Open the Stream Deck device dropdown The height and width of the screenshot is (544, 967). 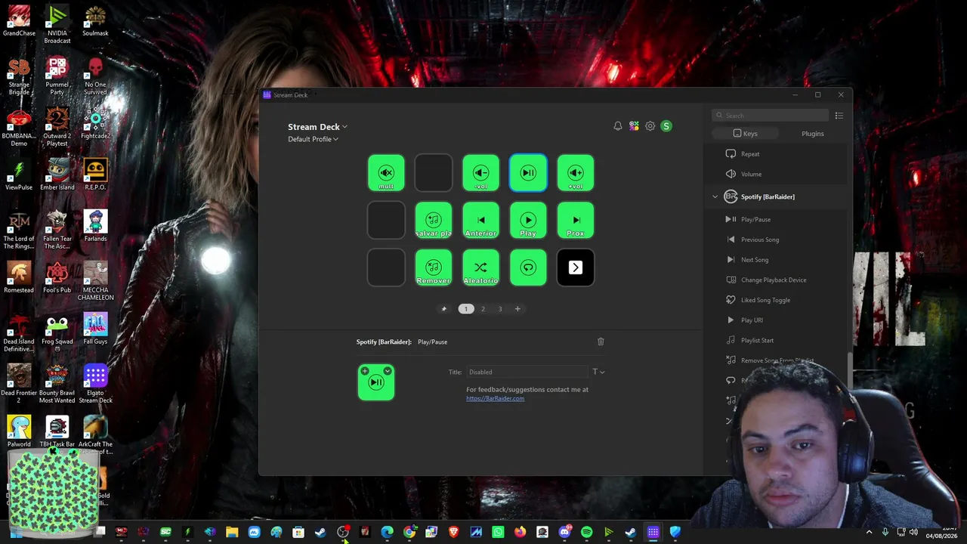(x=317, y=127)
